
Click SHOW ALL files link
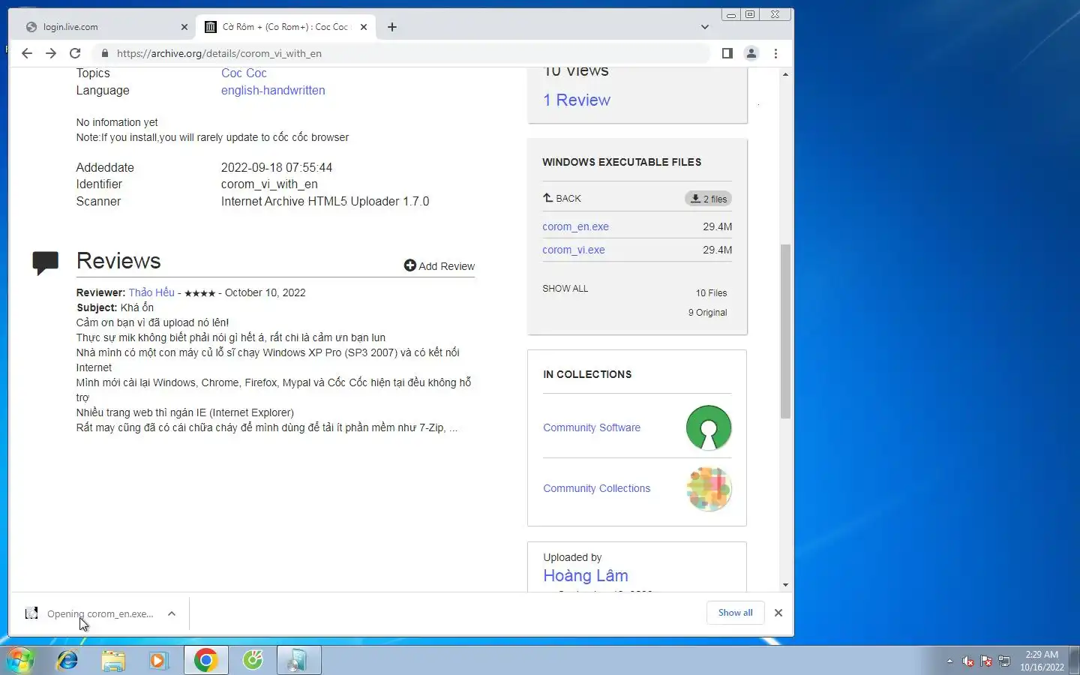tap(565, 288)
